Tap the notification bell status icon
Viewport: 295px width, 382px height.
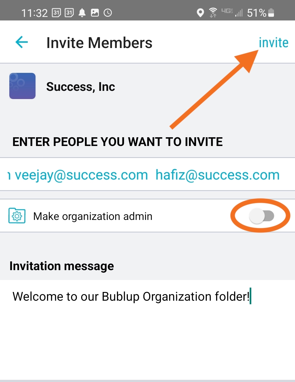(82, 13)
